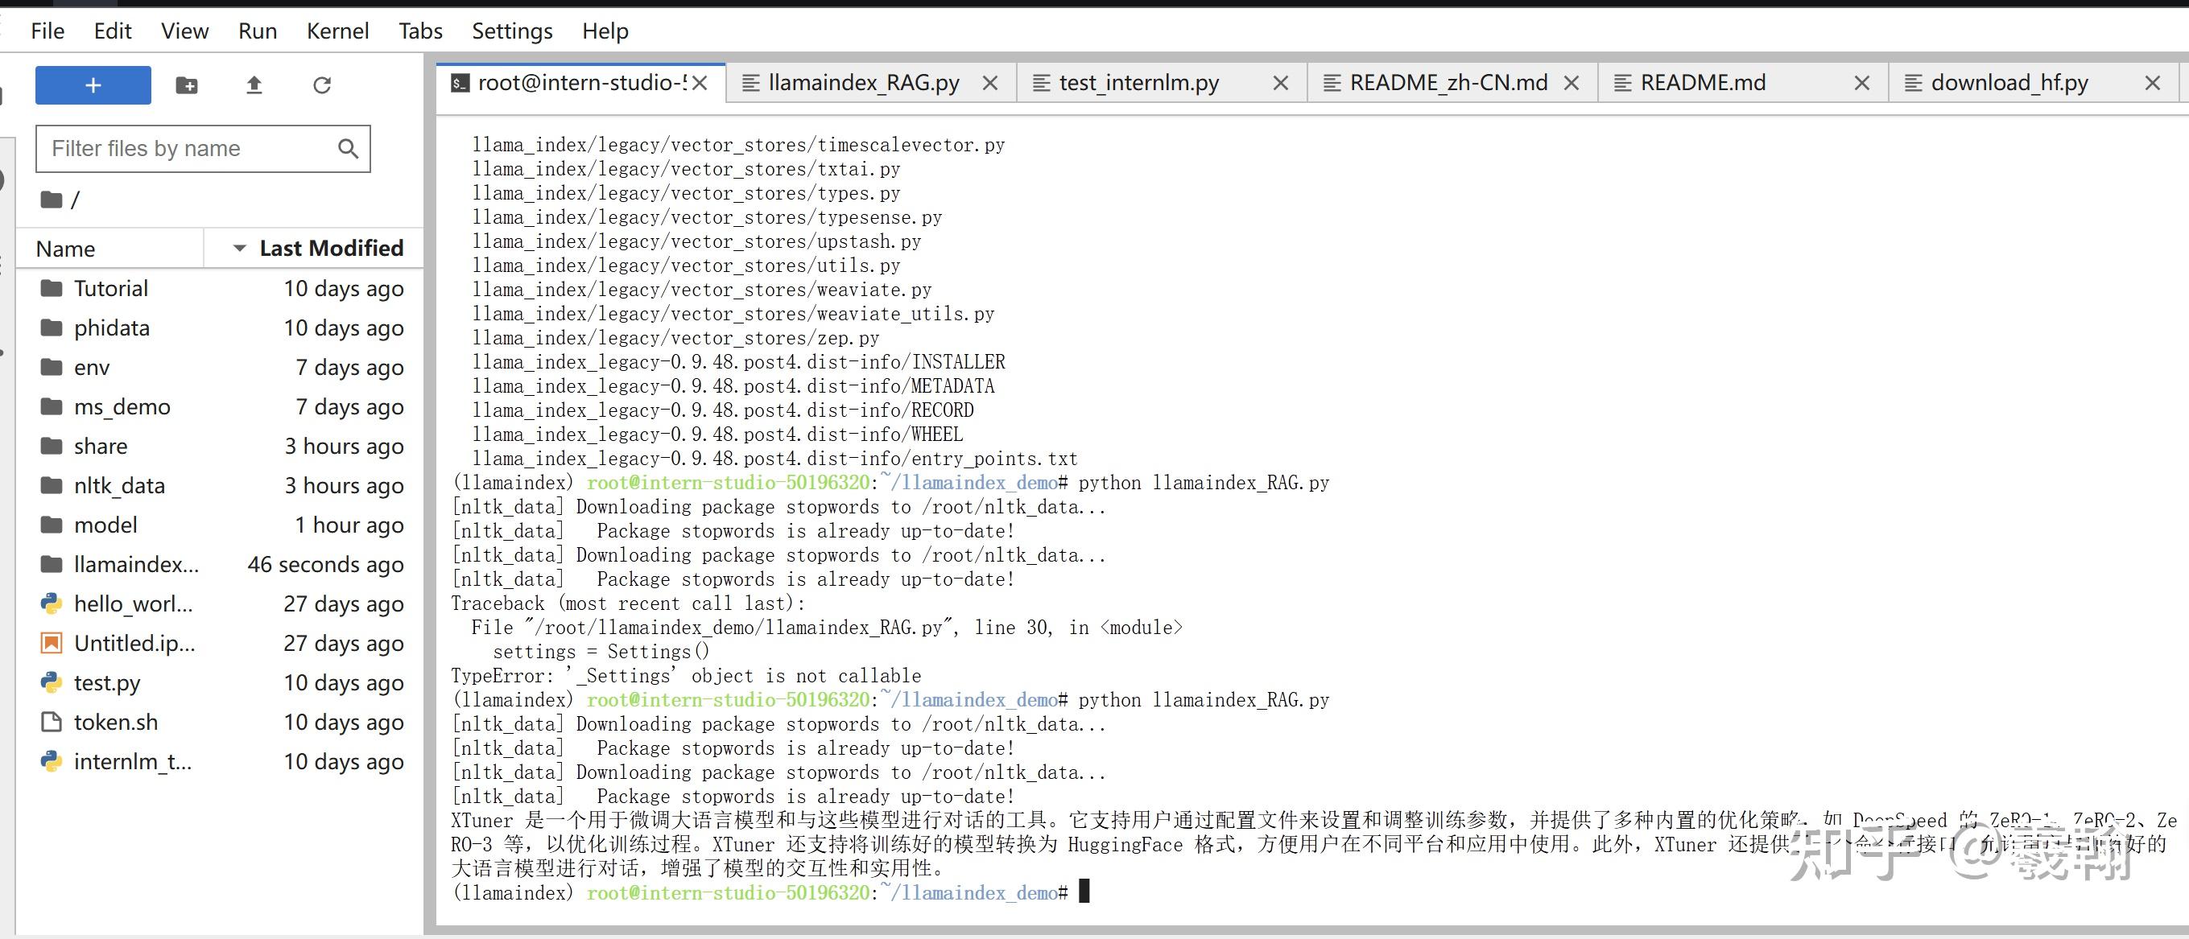Click the terminal icon on first tab
The height and width of the screenshot is (939, 2189).
pos(460,83)
